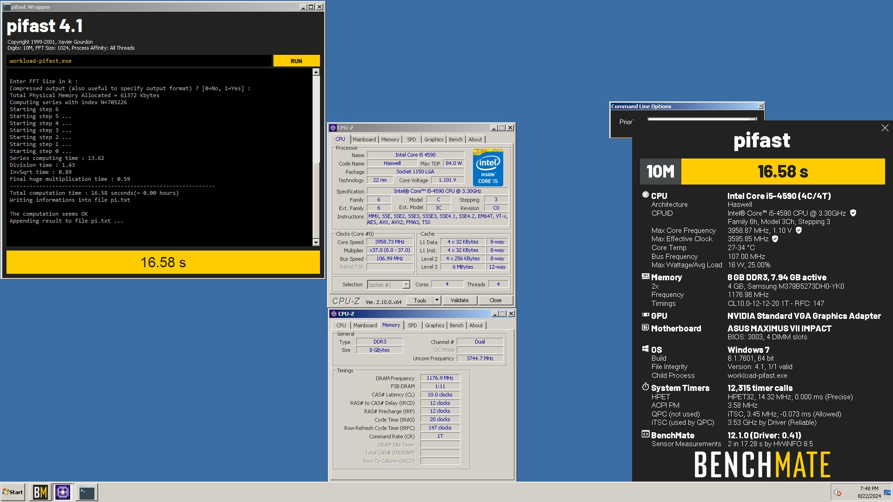
Task: Click the 10M yellow score banner in BenchMate
Action: tap(762, 172)
